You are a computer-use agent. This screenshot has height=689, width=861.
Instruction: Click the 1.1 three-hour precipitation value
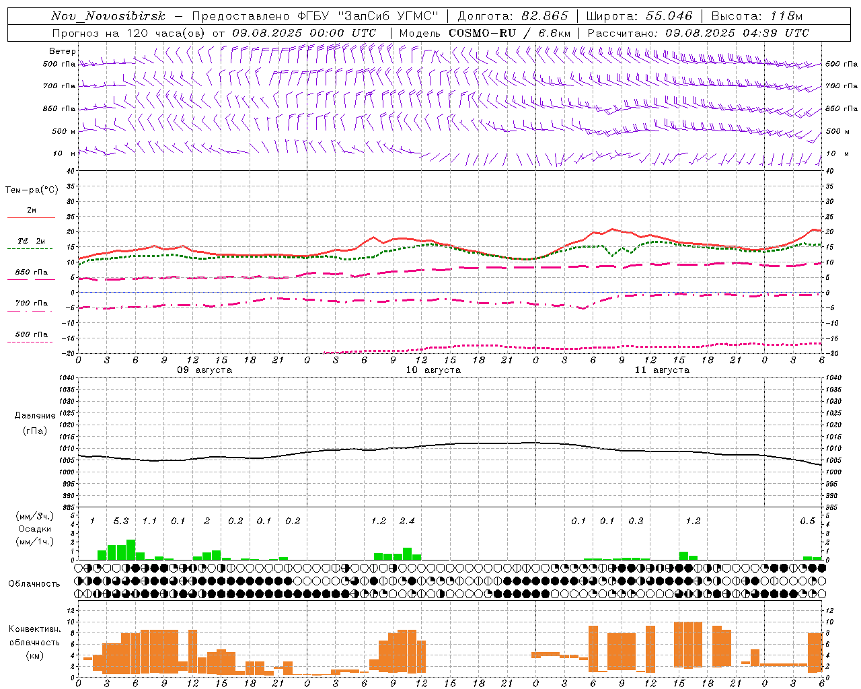pyautogui.click(x=149, y=521)
